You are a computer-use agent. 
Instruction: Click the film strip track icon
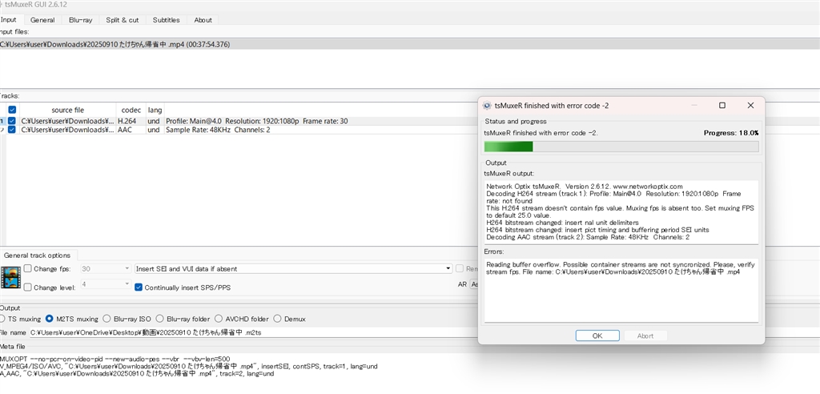click(10, 277)
